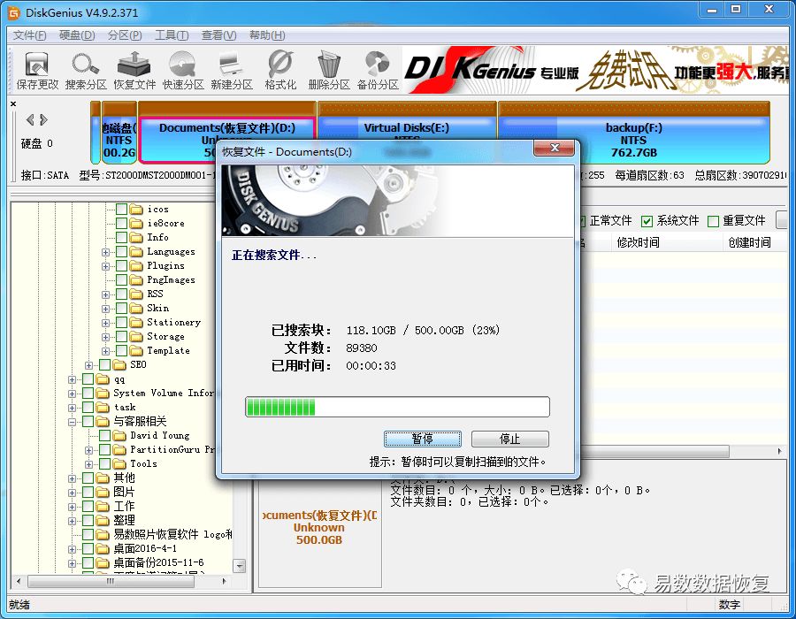
Task: Close the disk map panel with small x
Action: tap(13, 104)
